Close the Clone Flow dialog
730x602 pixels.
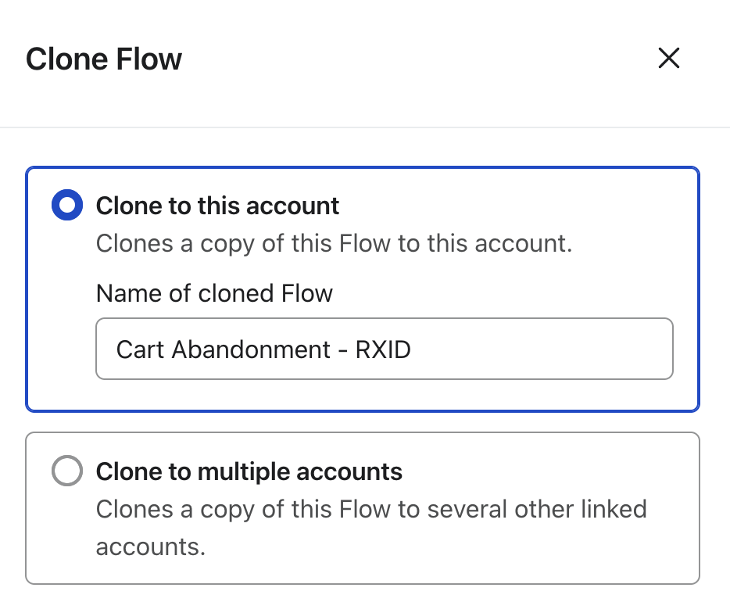point(668,59)
